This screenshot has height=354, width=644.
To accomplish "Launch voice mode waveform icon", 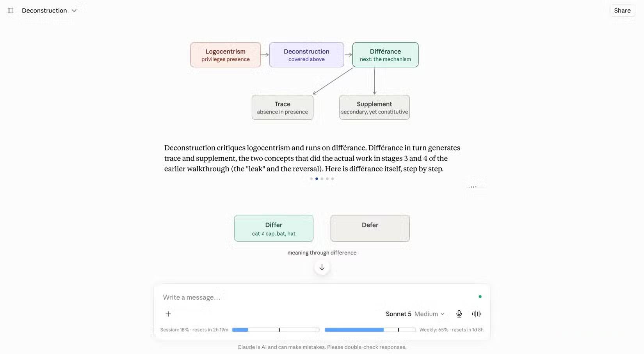I will click(477, 314).
